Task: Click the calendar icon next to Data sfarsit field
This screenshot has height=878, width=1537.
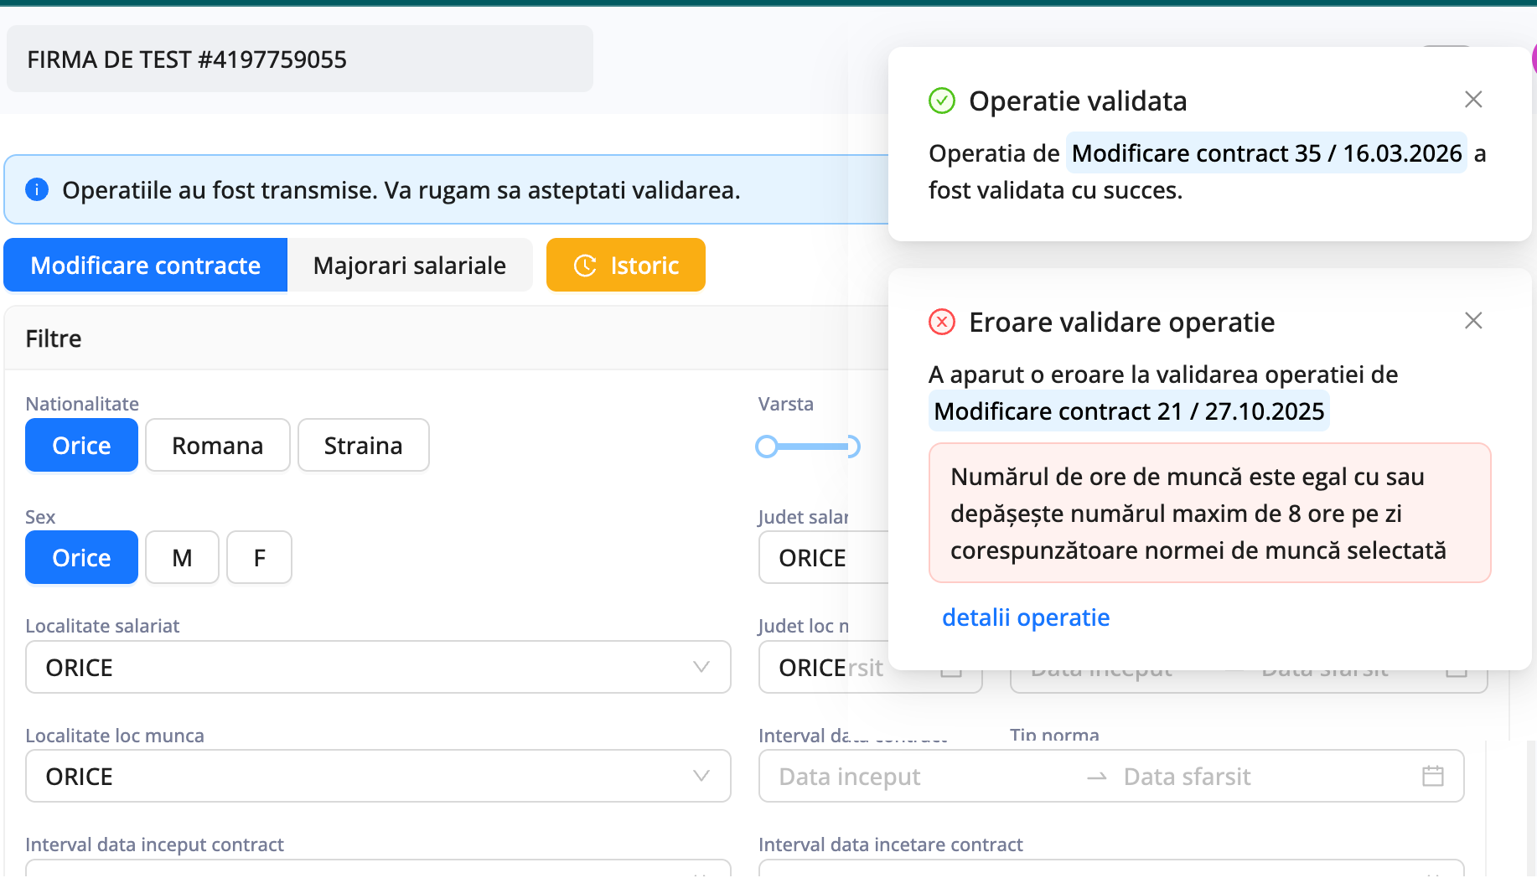Action: pos(1456,669)
